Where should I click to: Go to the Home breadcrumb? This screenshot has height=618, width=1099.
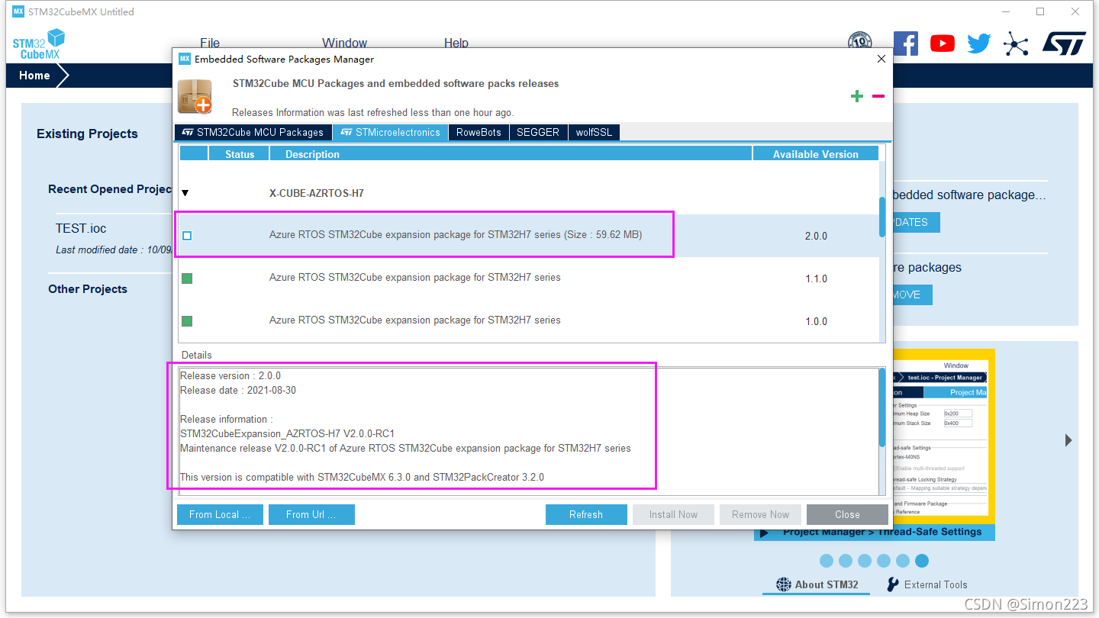pyautogui.click(x=34, y=76)
